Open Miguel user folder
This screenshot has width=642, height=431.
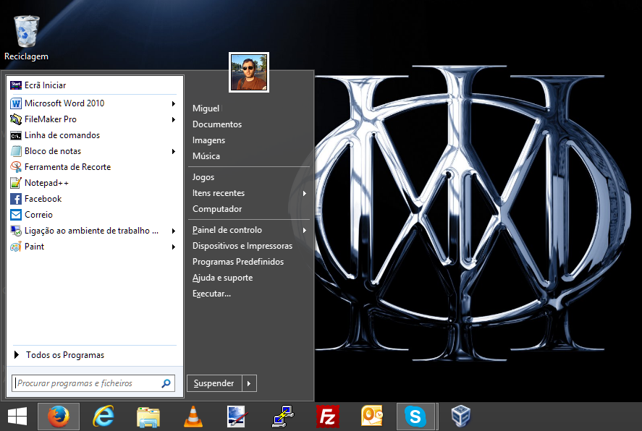[x=206, y=108]
